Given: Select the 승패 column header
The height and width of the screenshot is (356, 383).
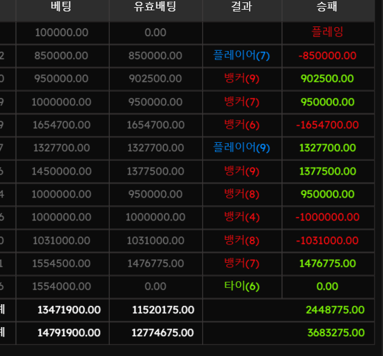Looking at the screenshot, I should pyautogui.click(x=327, y=7).
